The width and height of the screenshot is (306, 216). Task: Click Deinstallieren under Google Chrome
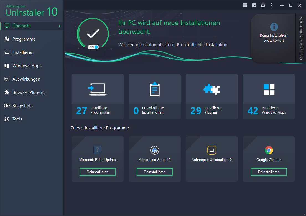(x=269, y=172)
